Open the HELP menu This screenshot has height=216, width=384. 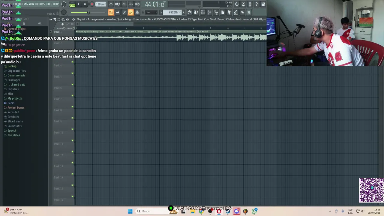pyautogui.click(x=56, y=4)
